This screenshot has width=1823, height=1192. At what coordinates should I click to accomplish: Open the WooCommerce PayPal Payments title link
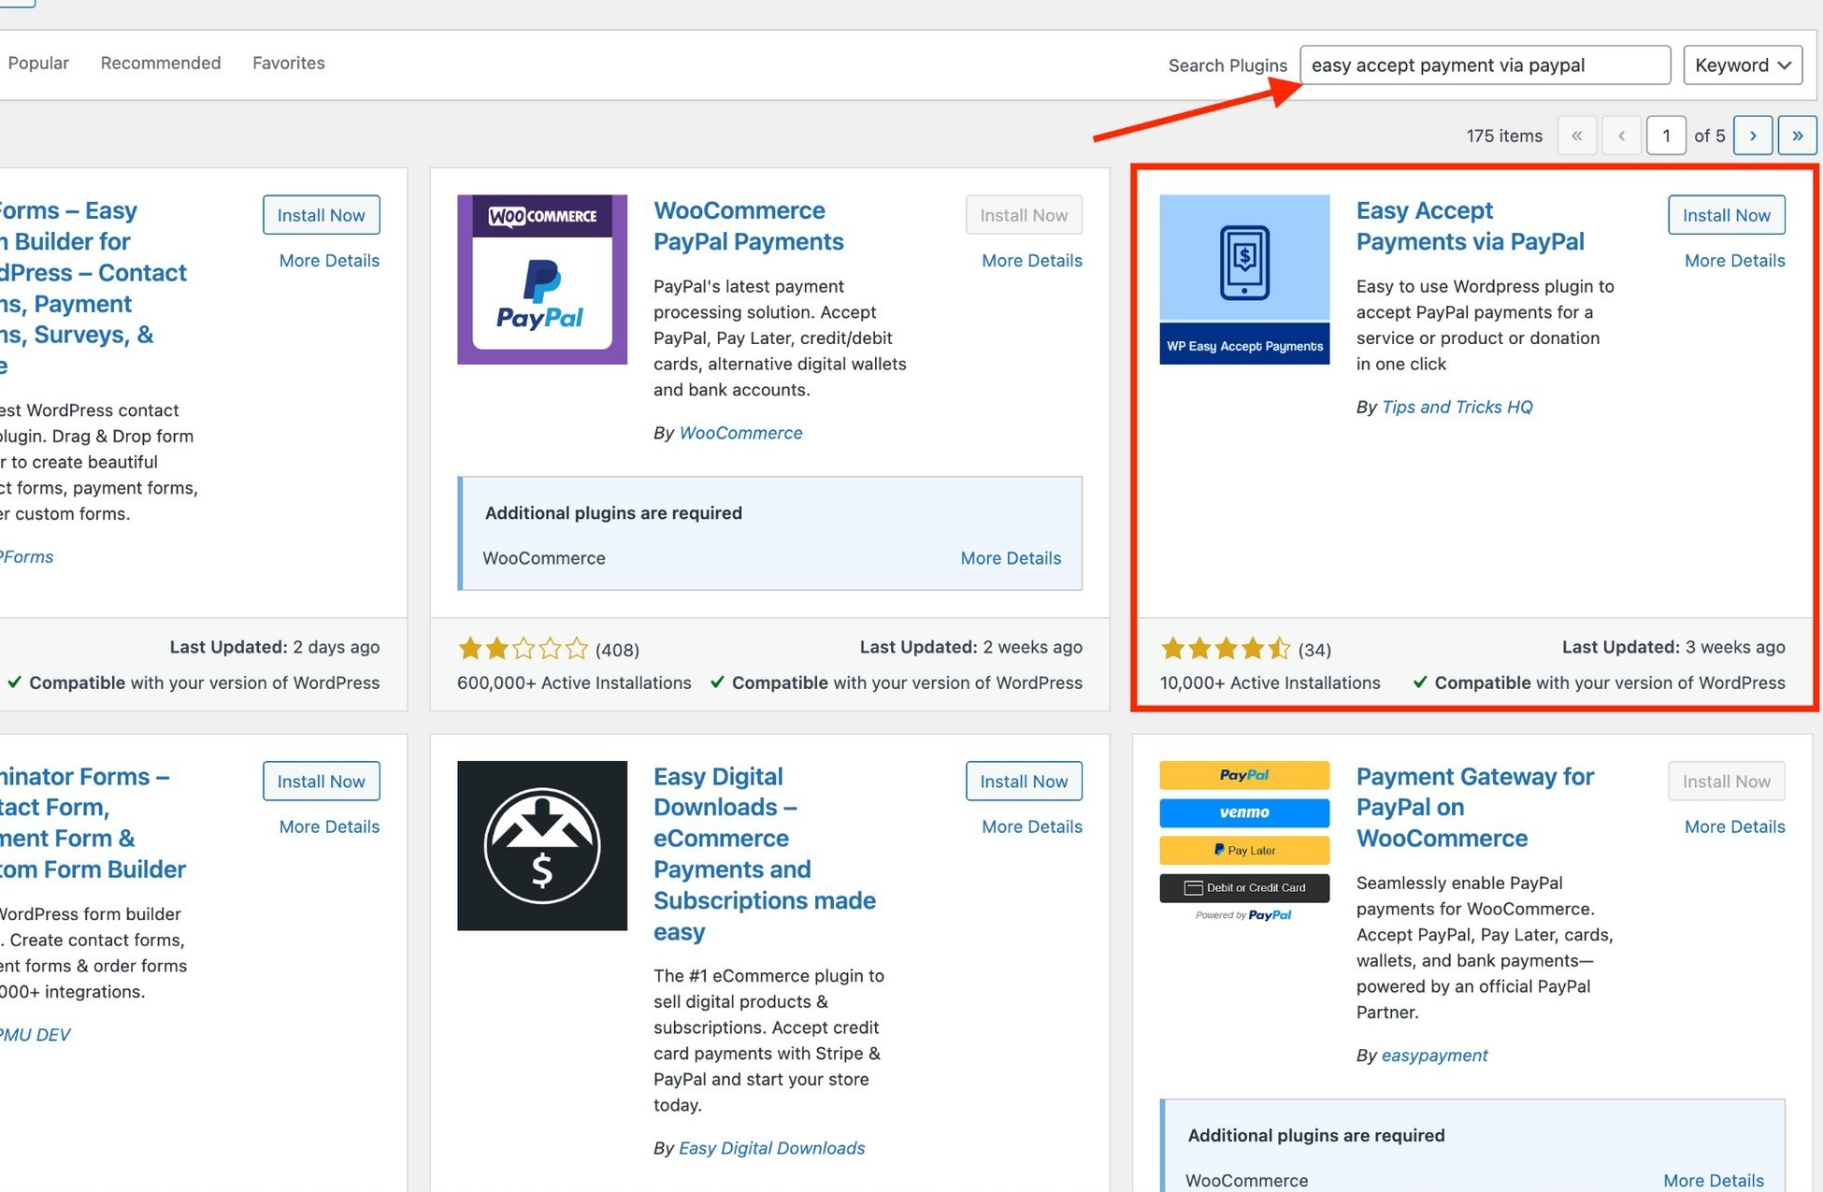click(x=748, y=225)
